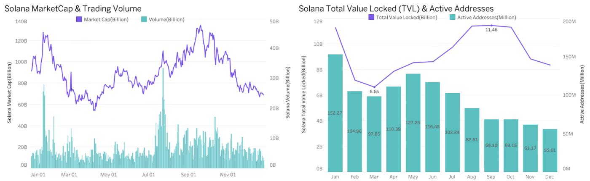Click the Solana TVL & Active Addresses title

[x=396, y=8]
